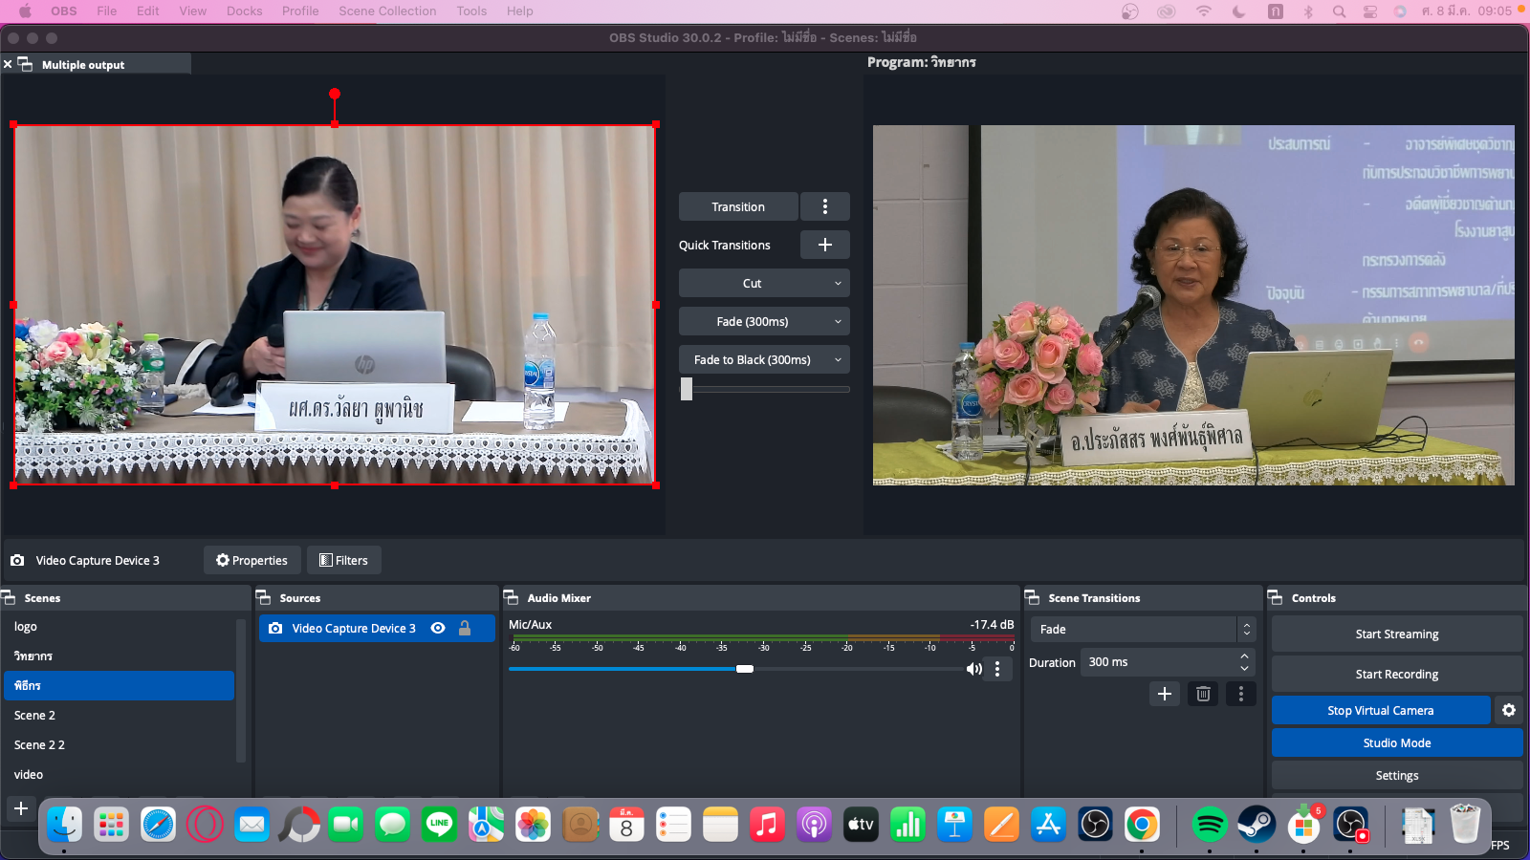Select the video scene
The image size is (1530, 860).
119,774
